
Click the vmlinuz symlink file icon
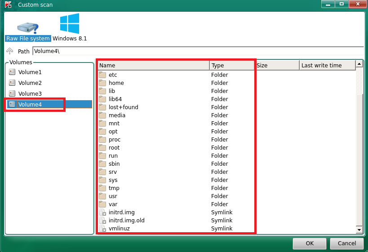coord(102,229)
